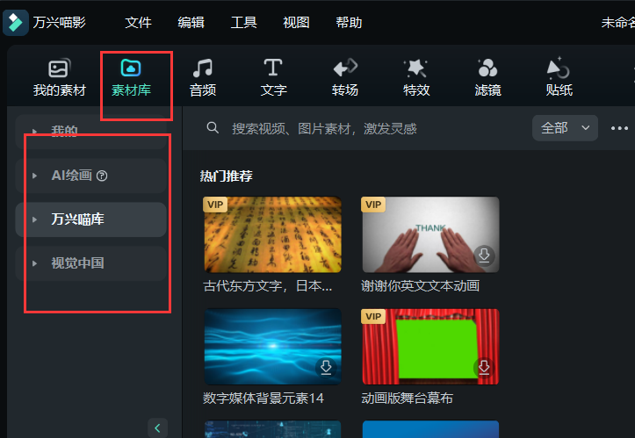Click the 动画版舞台幕布 title text
This screenshot has width=635, height=438.
pyautogui.click(x=407, y=399)
